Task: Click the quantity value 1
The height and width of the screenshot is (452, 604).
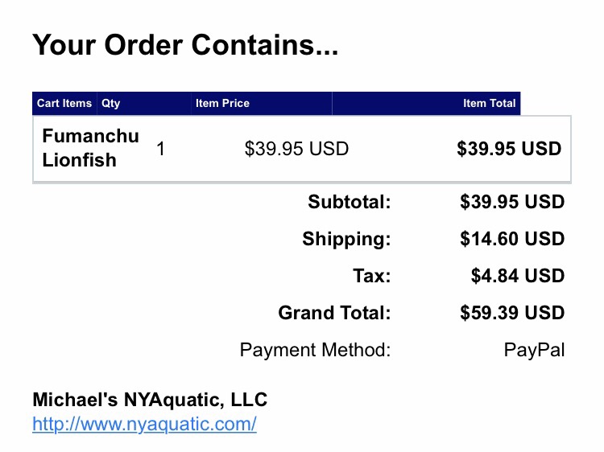Action: point(161,149)
